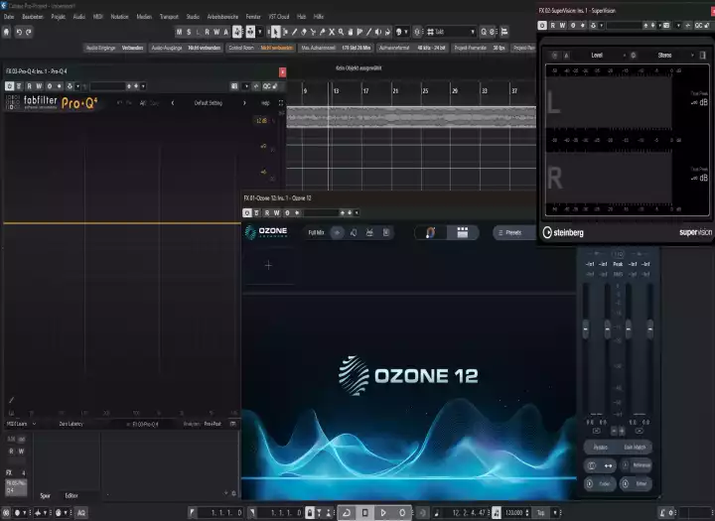
Task: Toggle Read automation in Pro-Q 4 window
Action: [x=29, y=86]
